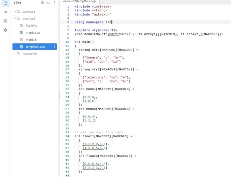Click line number 10 in gutter

click(x=67, y=42)
